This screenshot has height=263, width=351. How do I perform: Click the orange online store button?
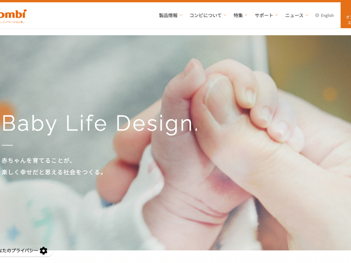click(346, 15)
